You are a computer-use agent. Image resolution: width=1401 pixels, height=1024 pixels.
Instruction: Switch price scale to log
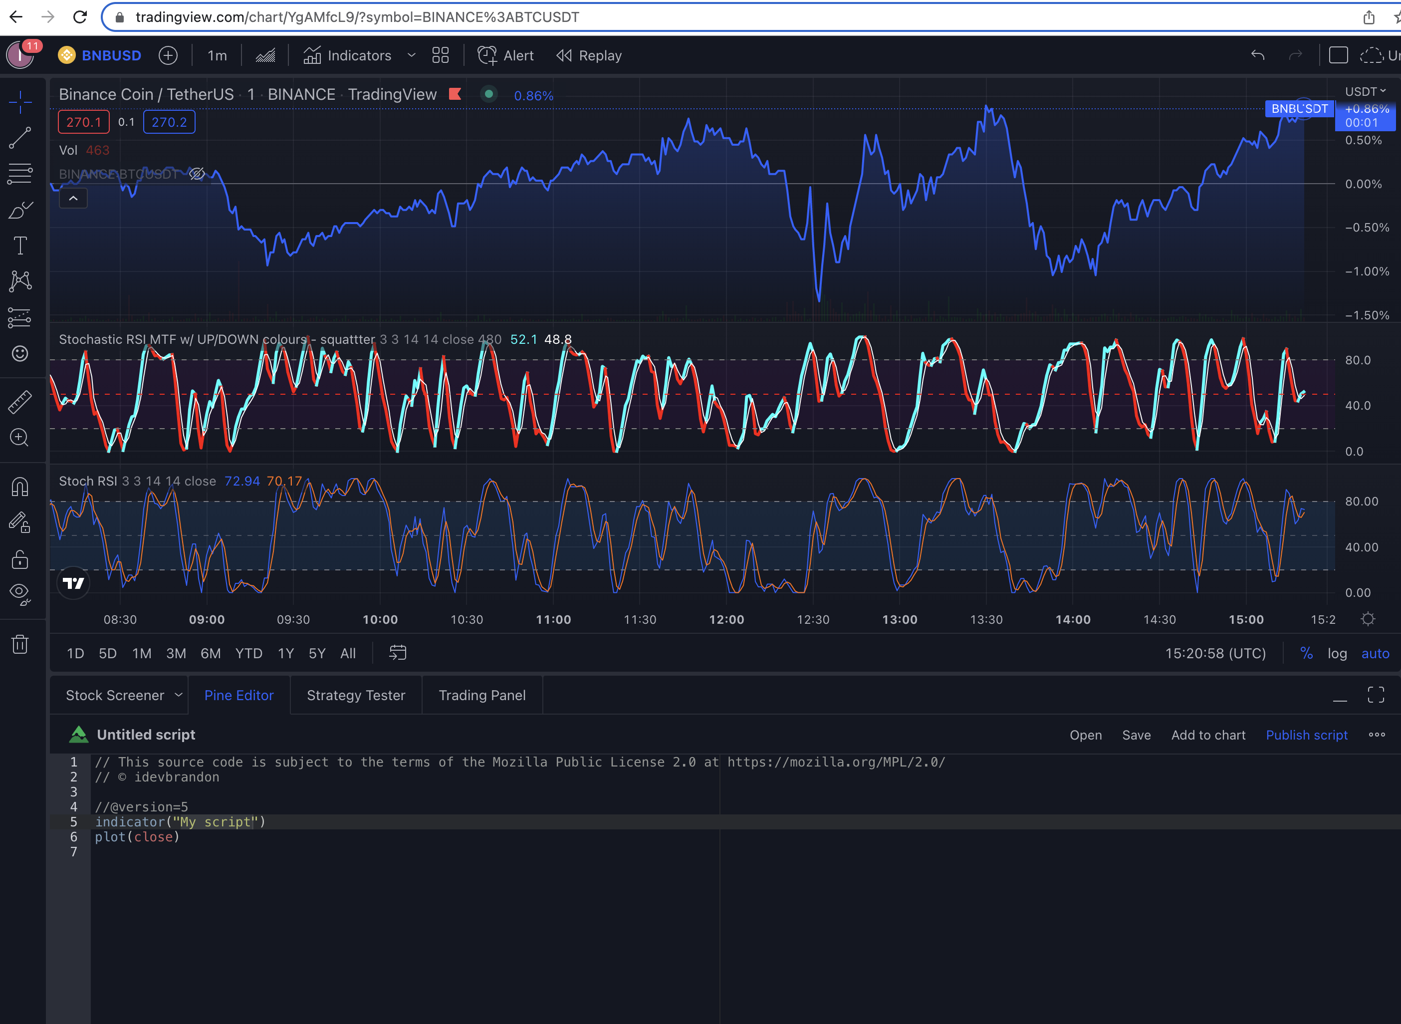click(x=1338, y=653)
